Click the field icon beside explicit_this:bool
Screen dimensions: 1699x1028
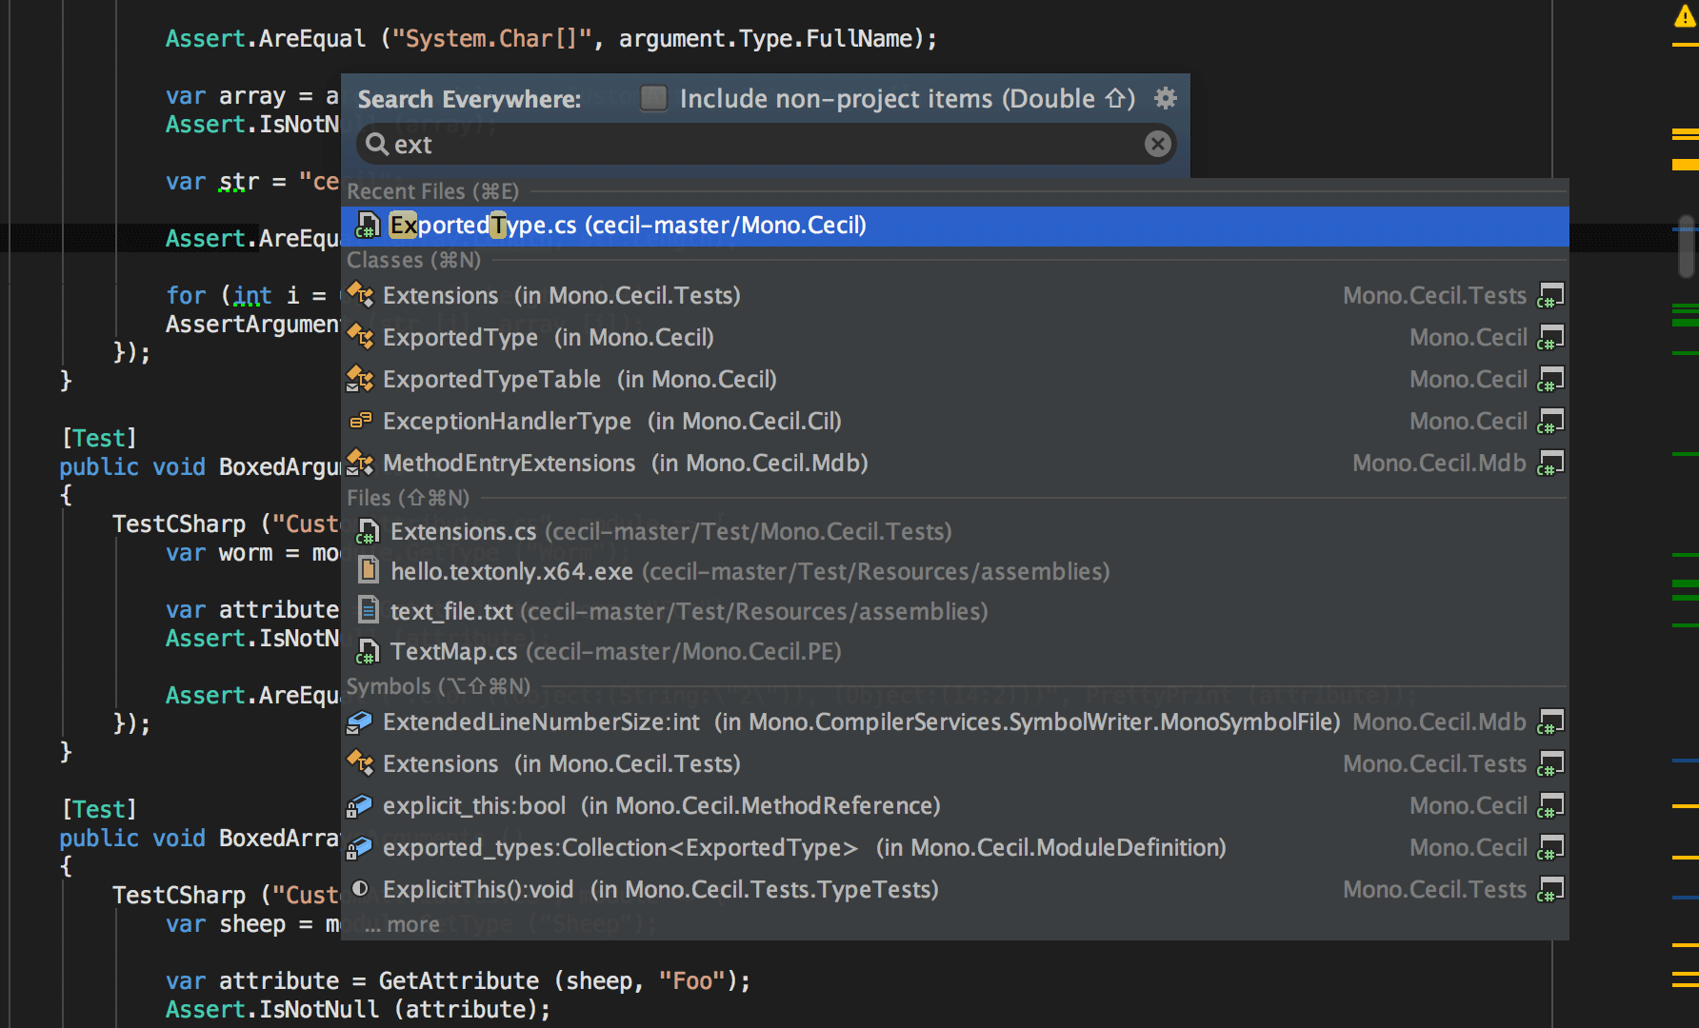coord(360,805)
